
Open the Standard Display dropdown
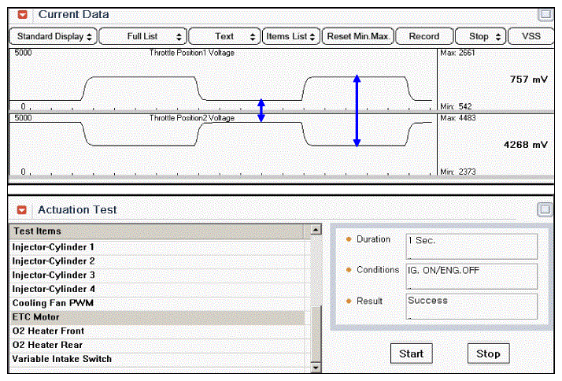point(53,36)
